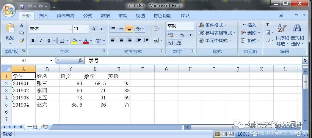312x138 pixels.
Task: Set top vertical alignment
Action: click(113, 29)
